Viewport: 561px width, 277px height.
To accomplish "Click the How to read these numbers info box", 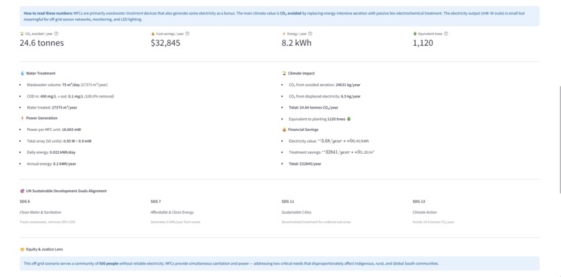I will coord(279,16).
